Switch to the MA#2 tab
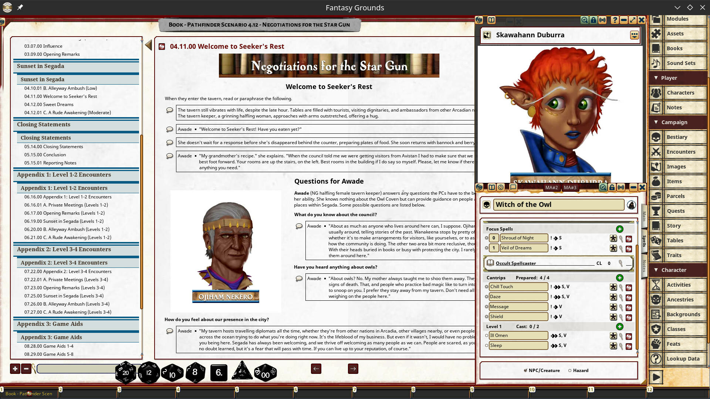 551,187
